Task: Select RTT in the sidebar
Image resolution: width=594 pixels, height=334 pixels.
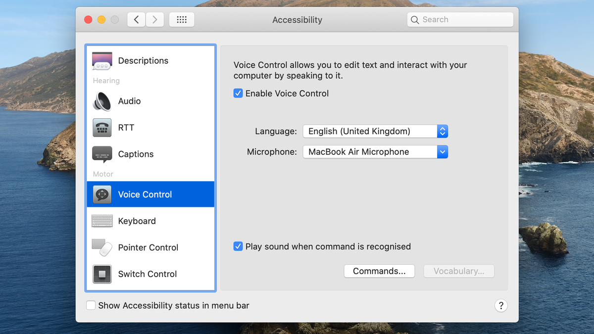Action: tap(126, 128)
